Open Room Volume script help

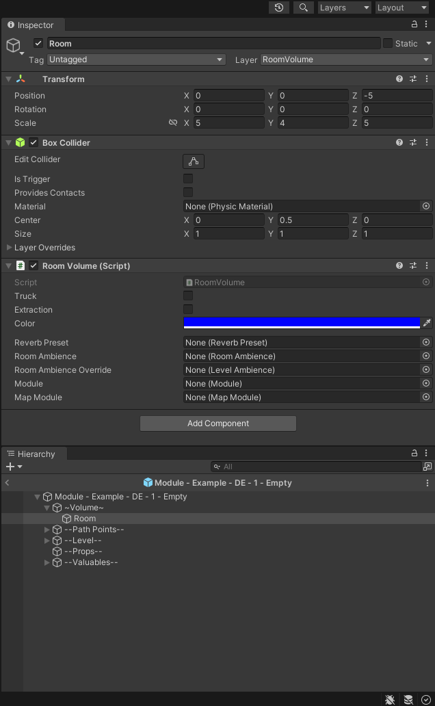click(399, 265)
